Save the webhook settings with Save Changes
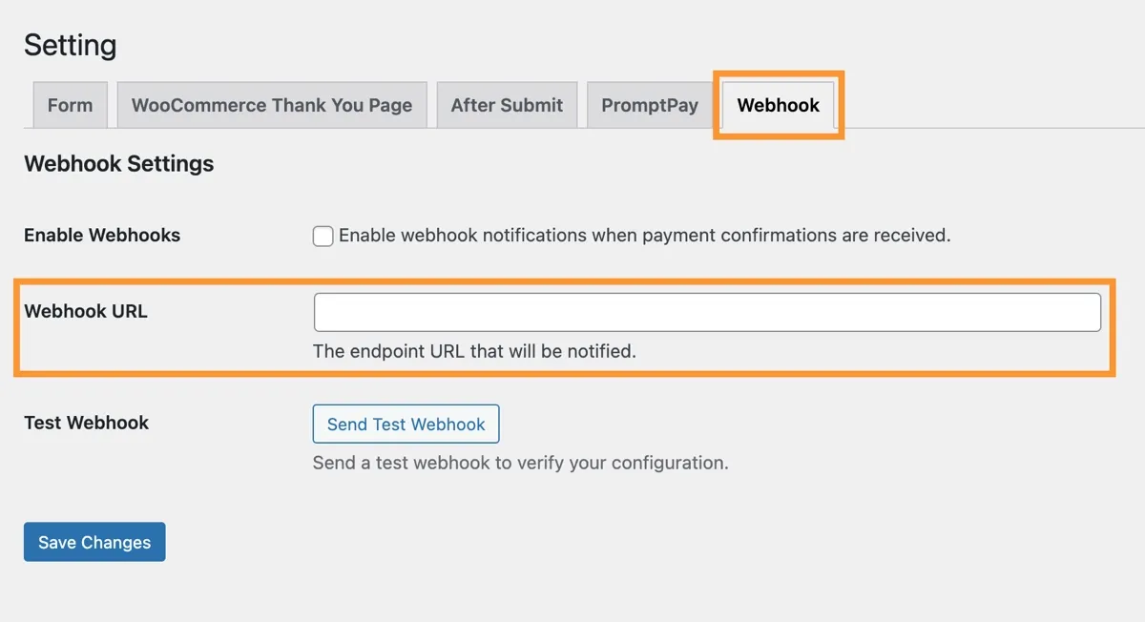 point(94,541)
